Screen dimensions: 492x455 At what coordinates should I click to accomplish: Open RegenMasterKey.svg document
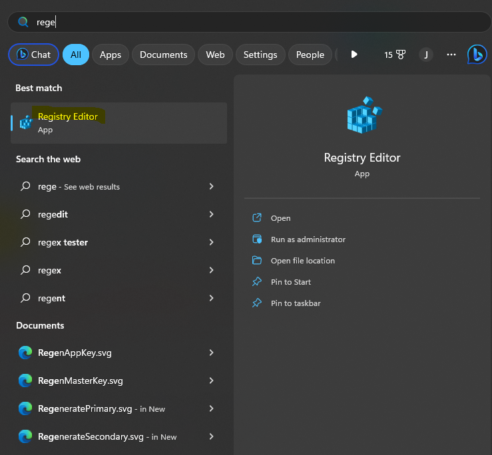(119, 380)
